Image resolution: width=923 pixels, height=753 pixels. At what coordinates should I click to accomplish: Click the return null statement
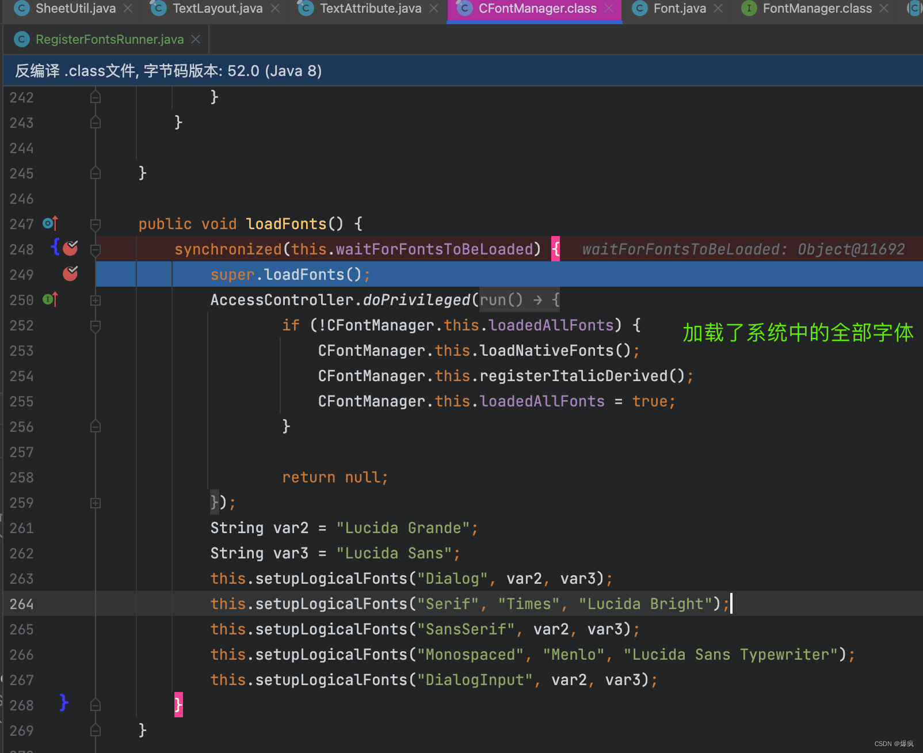point(335,477)
